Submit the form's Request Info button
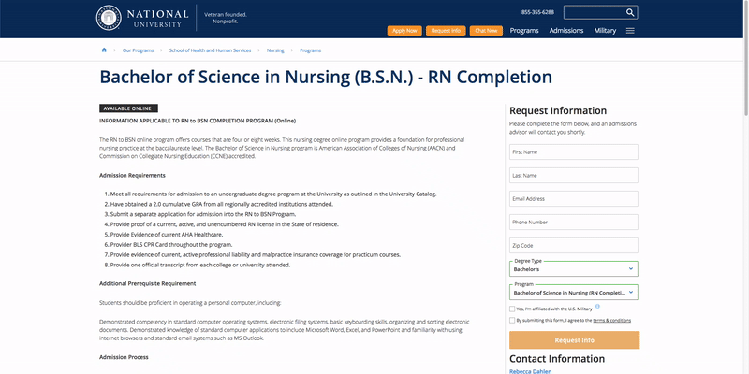This screenshot has width=749, height=374. point(574,340)
